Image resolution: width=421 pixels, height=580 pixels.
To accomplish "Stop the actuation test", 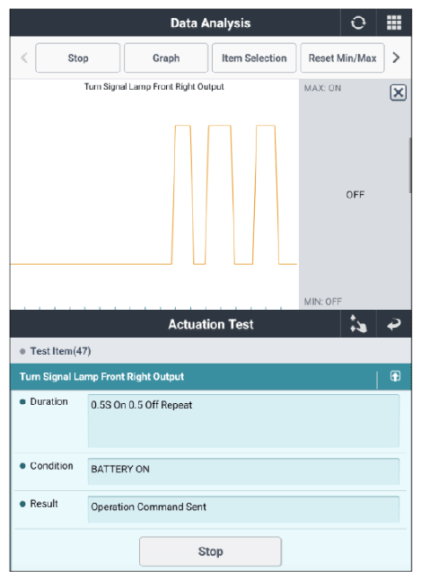I will pyautogui.click(x=210, y=551).
